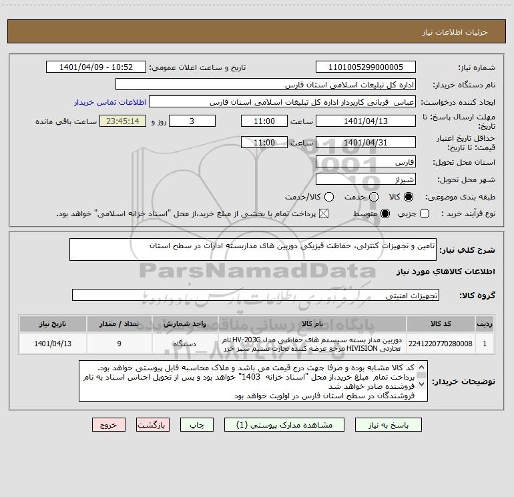The width and height of the screenshot is (514, 497).
Task: Click the HV-203G camera product name cell
Action: pyautogui.click(x=312, y=344)
